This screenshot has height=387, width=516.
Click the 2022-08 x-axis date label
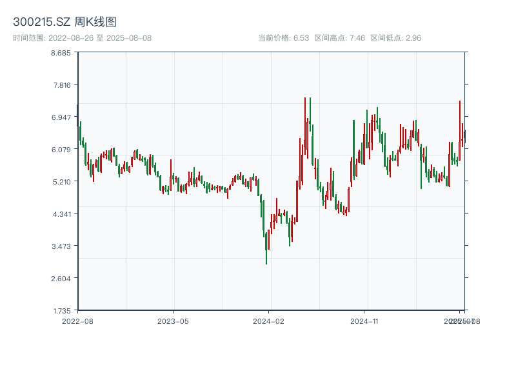click(77, 321)
